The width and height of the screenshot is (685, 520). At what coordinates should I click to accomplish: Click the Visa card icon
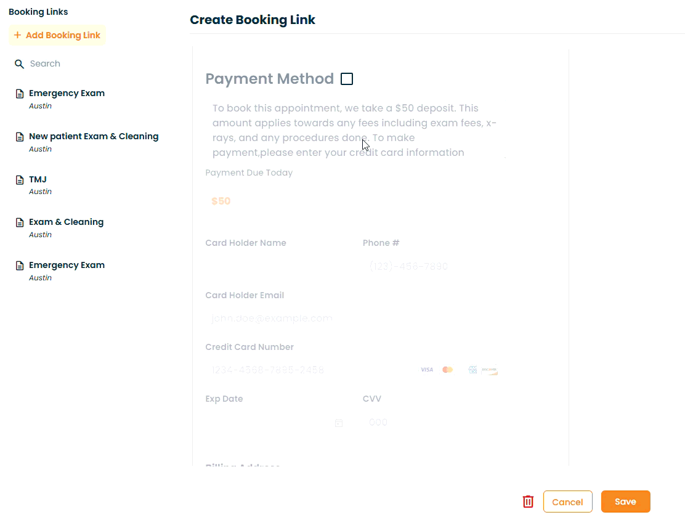tap(427, 370)
